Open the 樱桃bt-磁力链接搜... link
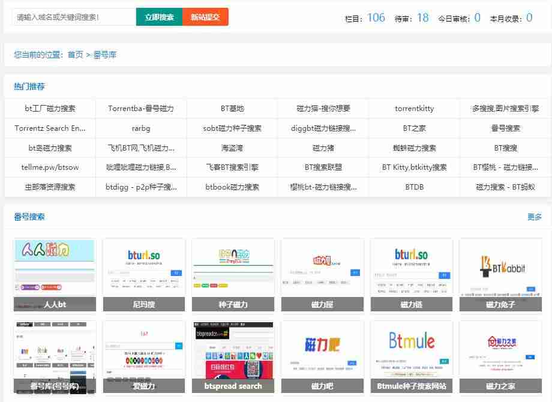Screen dimensions: 552x402 pos(323,187)
